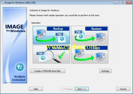Viewport: 133px width, 94px height.
Task: Minimize the Image for Windows window
Action: click(x=116, y=3)
